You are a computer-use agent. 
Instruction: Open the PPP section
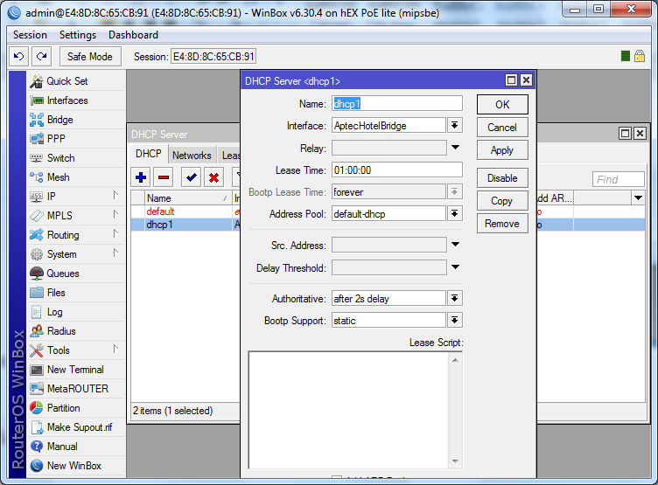pos(76,138)
